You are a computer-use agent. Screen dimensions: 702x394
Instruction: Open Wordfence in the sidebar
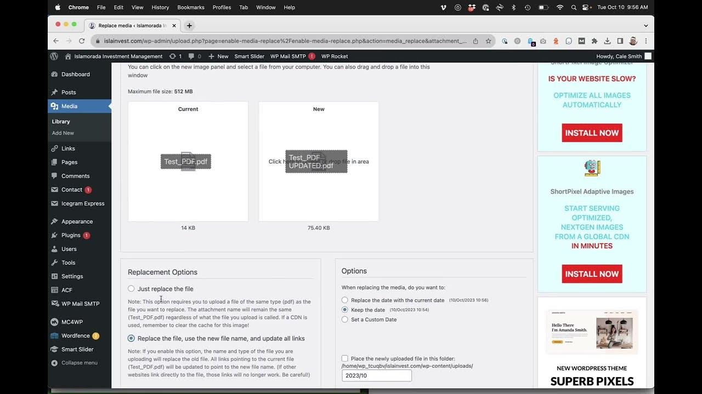75,335
